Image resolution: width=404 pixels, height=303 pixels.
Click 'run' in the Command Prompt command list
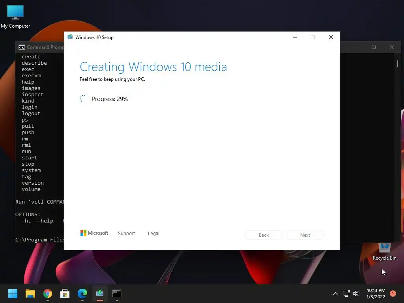[x=26, y=151]
